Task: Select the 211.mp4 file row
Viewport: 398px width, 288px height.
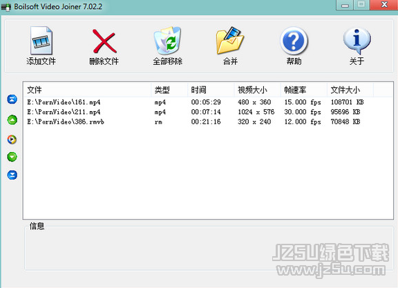Action: coord(208,112)
